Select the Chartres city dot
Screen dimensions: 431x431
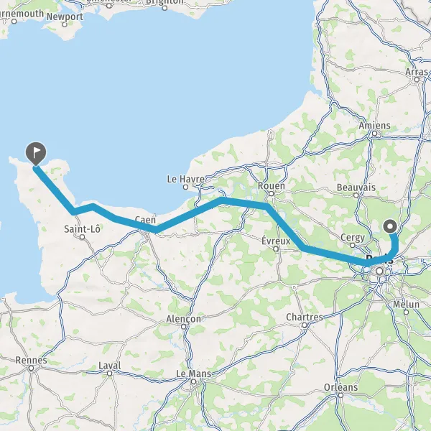point(305,325)
